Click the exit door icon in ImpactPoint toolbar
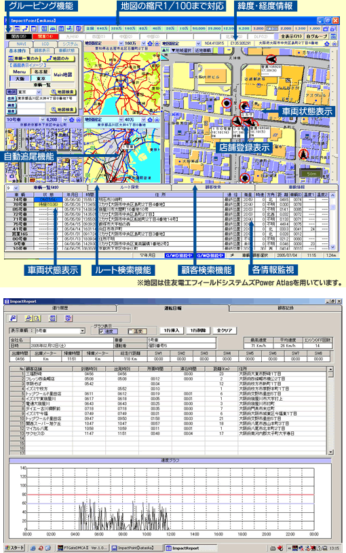The width and height of the screenshot is (346, 553). tap(79, 29)
